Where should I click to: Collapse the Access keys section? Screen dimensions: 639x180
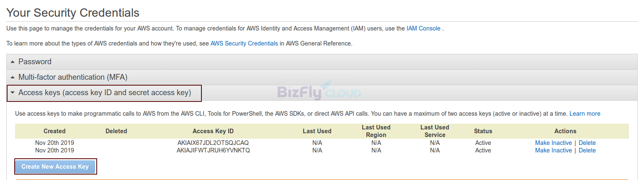click(x=104, y=93)
